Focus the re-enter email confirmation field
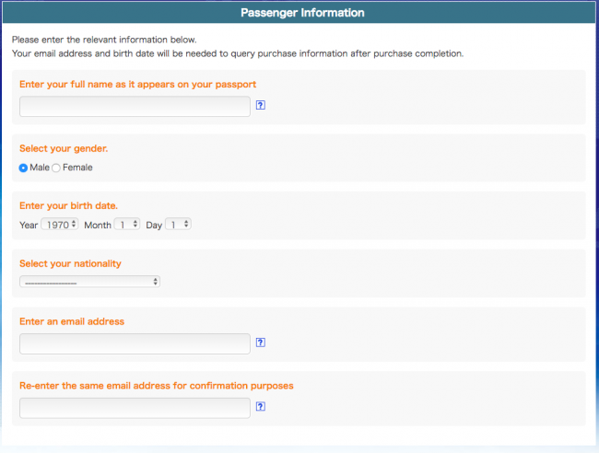Image resolution: width=599 pixels, height=453 pixels. coord(135,408)
